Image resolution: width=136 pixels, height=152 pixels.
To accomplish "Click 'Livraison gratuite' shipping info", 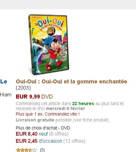I will (x=35, y=120).
